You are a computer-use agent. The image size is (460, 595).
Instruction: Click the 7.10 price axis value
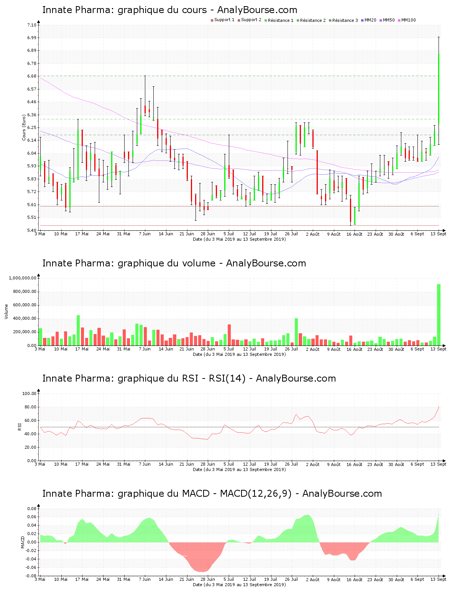coord(32,25)
